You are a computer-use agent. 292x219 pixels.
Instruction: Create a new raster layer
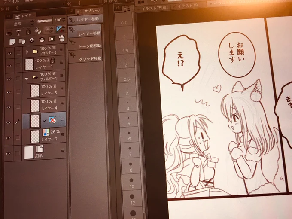(x=12, y=42)
